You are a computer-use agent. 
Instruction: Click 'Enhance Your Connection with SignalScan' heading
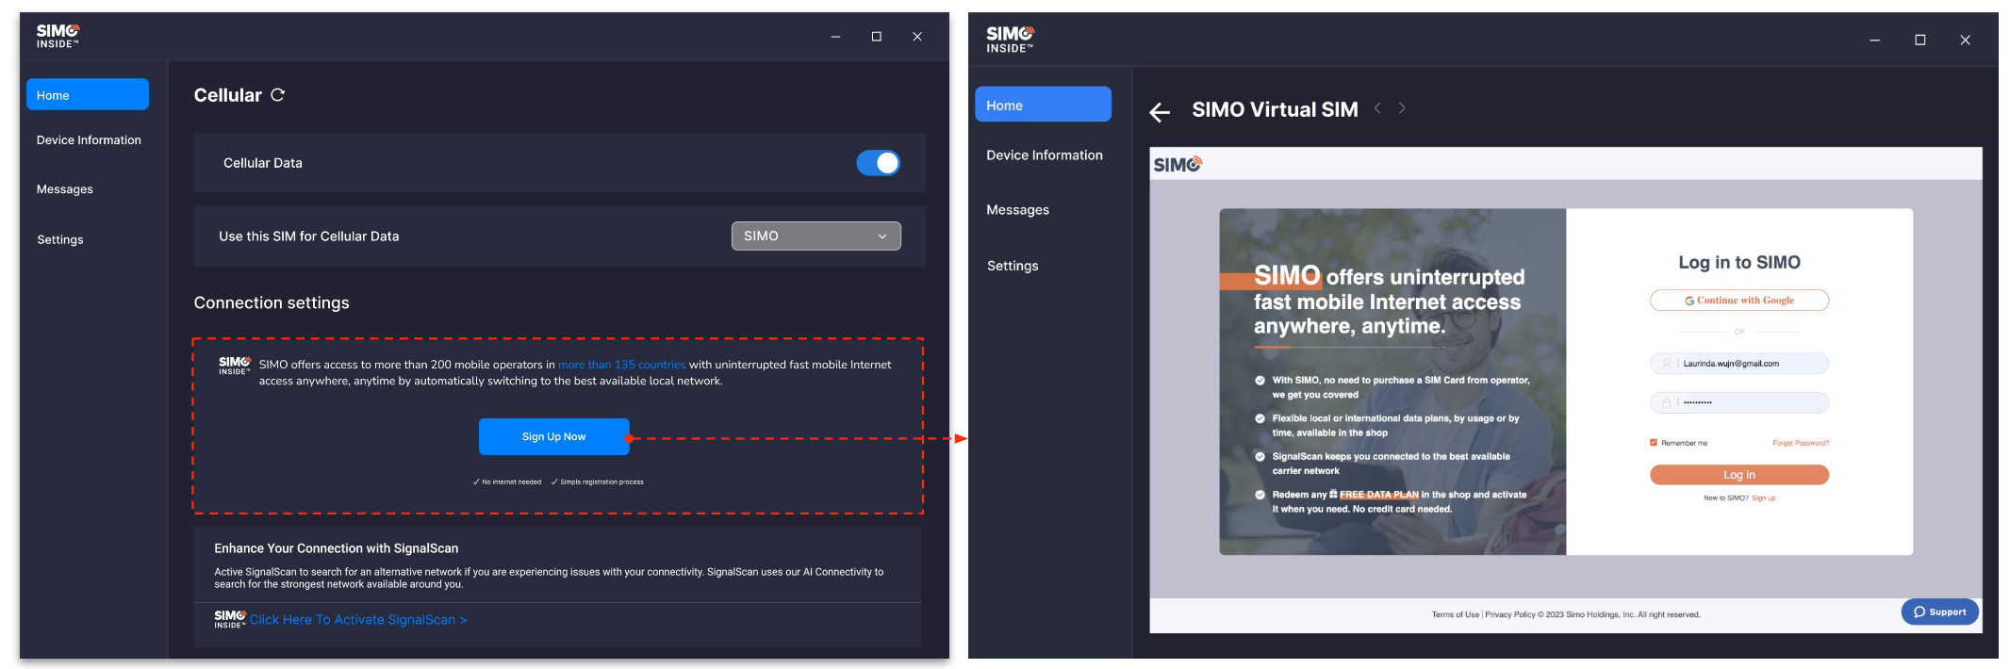click(x=337, y=548)
